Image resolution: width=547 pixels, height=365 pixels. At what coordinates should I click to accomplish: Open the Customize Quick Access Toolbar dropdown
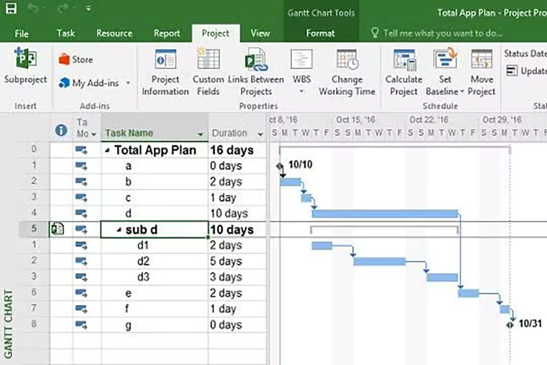pyautogui.click(x=88, y=9)
